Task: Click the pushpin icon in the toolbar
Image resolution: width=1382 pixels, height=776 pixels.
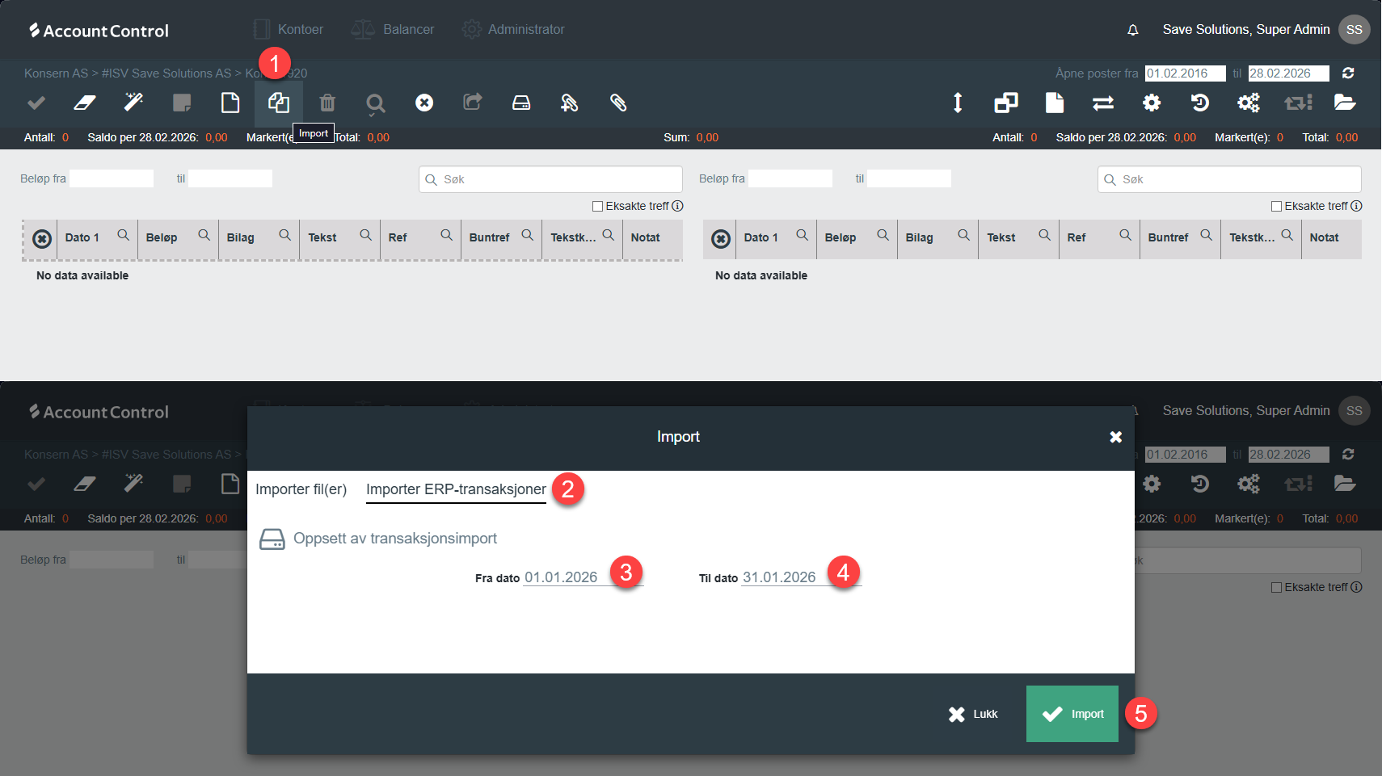Action: (570, 103)
